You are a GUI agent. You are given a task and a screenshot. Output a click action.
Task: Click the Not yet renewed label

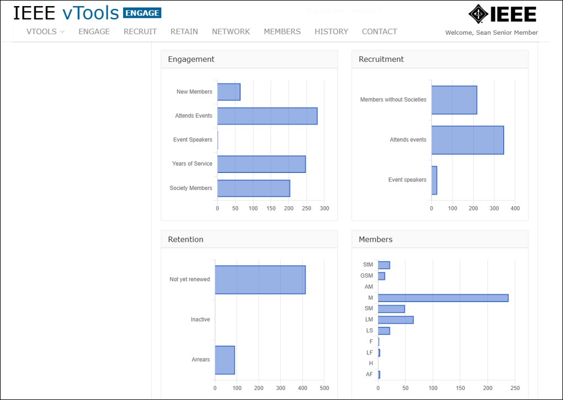click(x=190, y=280)
